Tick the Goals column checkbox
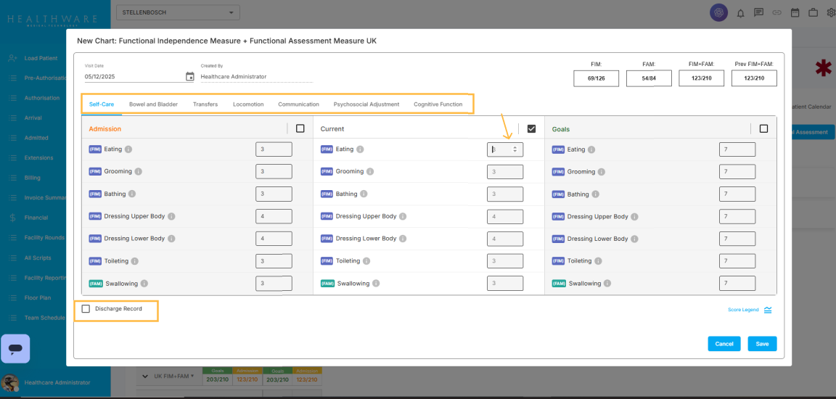Viewport: 836px width, 399px height. pos(763,128)
